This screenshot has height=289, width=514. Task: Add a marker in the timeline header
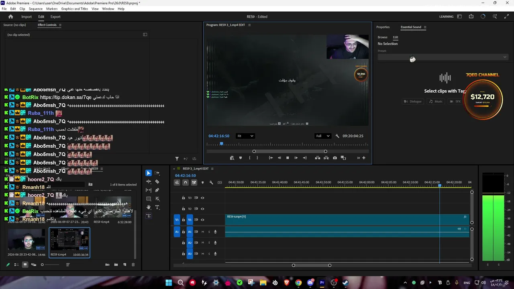202,183
